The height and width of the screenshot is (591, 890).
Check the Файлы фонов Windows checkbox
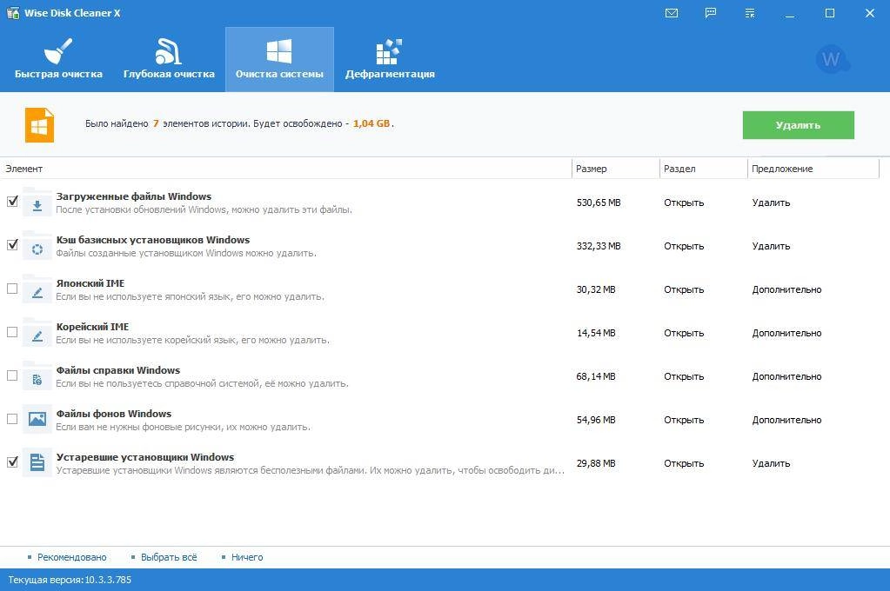point(12,419)
